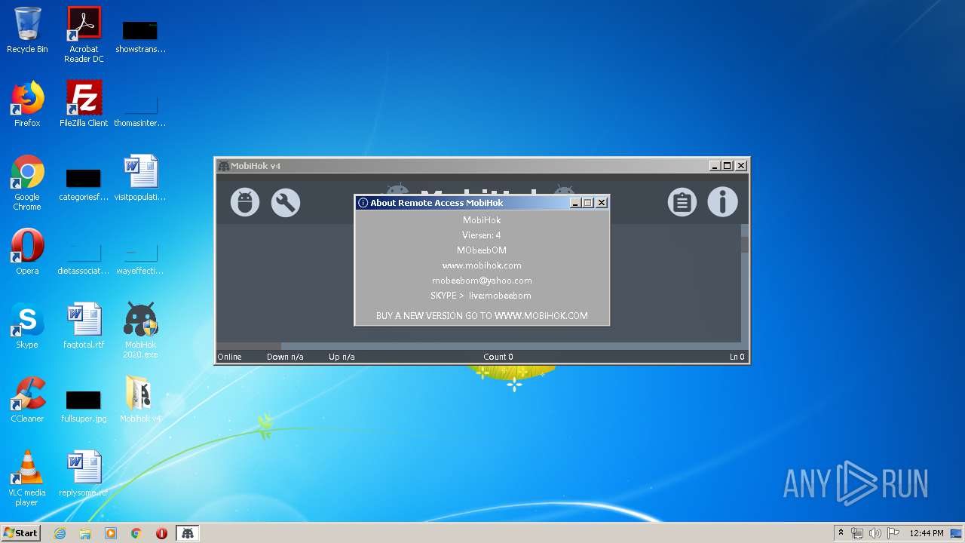
Task: Open Opera desktop shortcut
Action: coord(27,252)
